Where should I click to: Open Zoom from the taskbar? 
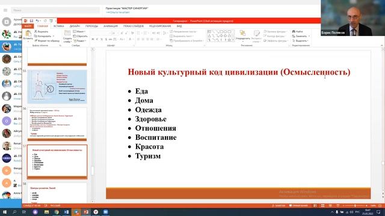106,212
